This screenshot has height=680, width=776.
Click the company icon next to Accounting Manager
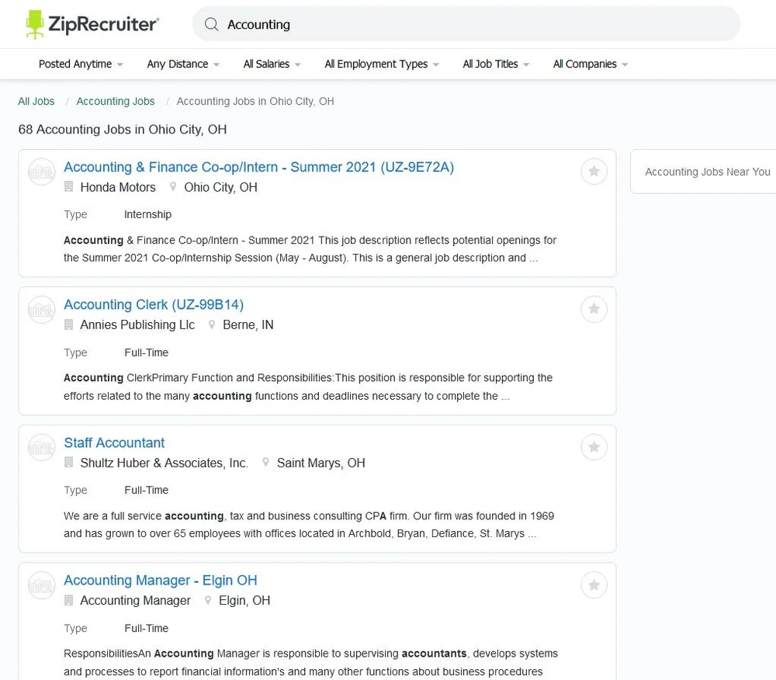point(69,600)
